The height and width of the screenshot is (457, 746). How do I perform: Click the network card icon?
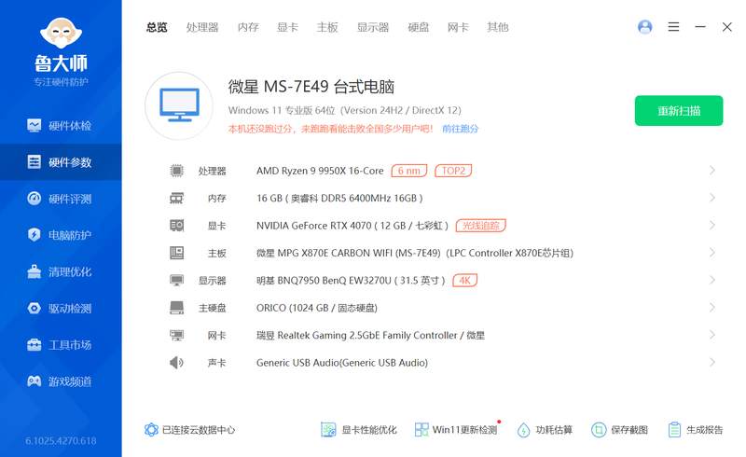coord(176,335)
